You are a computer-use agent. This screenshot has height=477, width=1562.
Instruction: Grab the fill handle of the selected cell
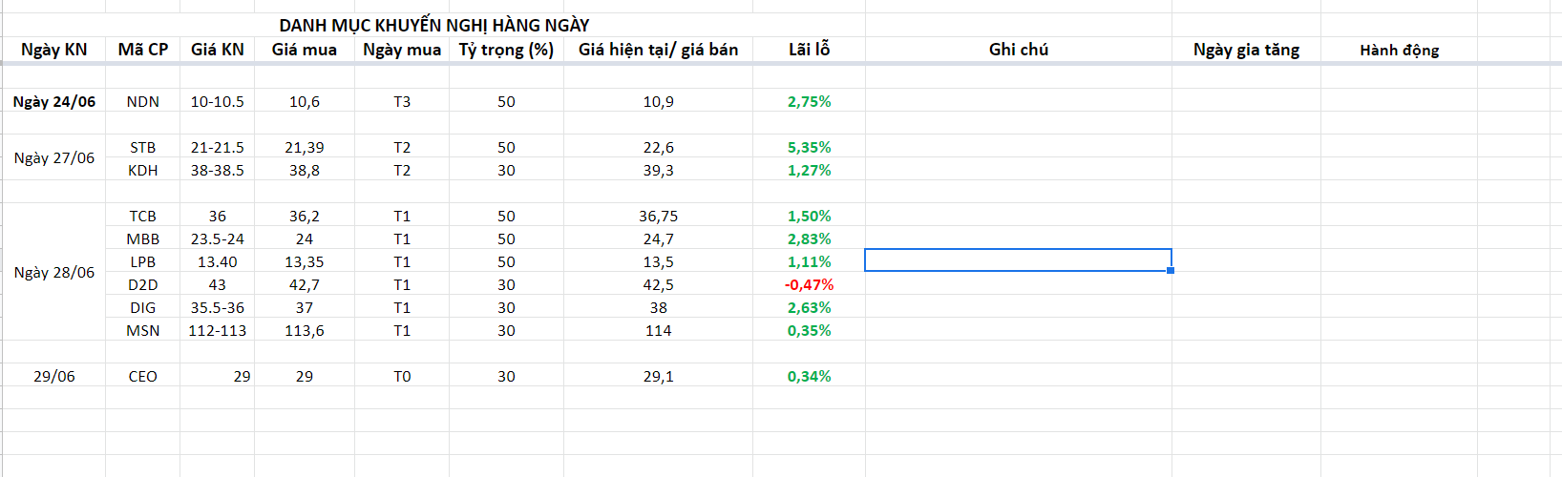click(1171, 271)
